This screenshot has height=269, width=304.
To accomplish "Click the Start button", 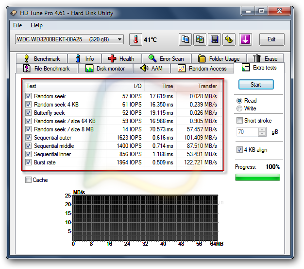I will (256, 85).
